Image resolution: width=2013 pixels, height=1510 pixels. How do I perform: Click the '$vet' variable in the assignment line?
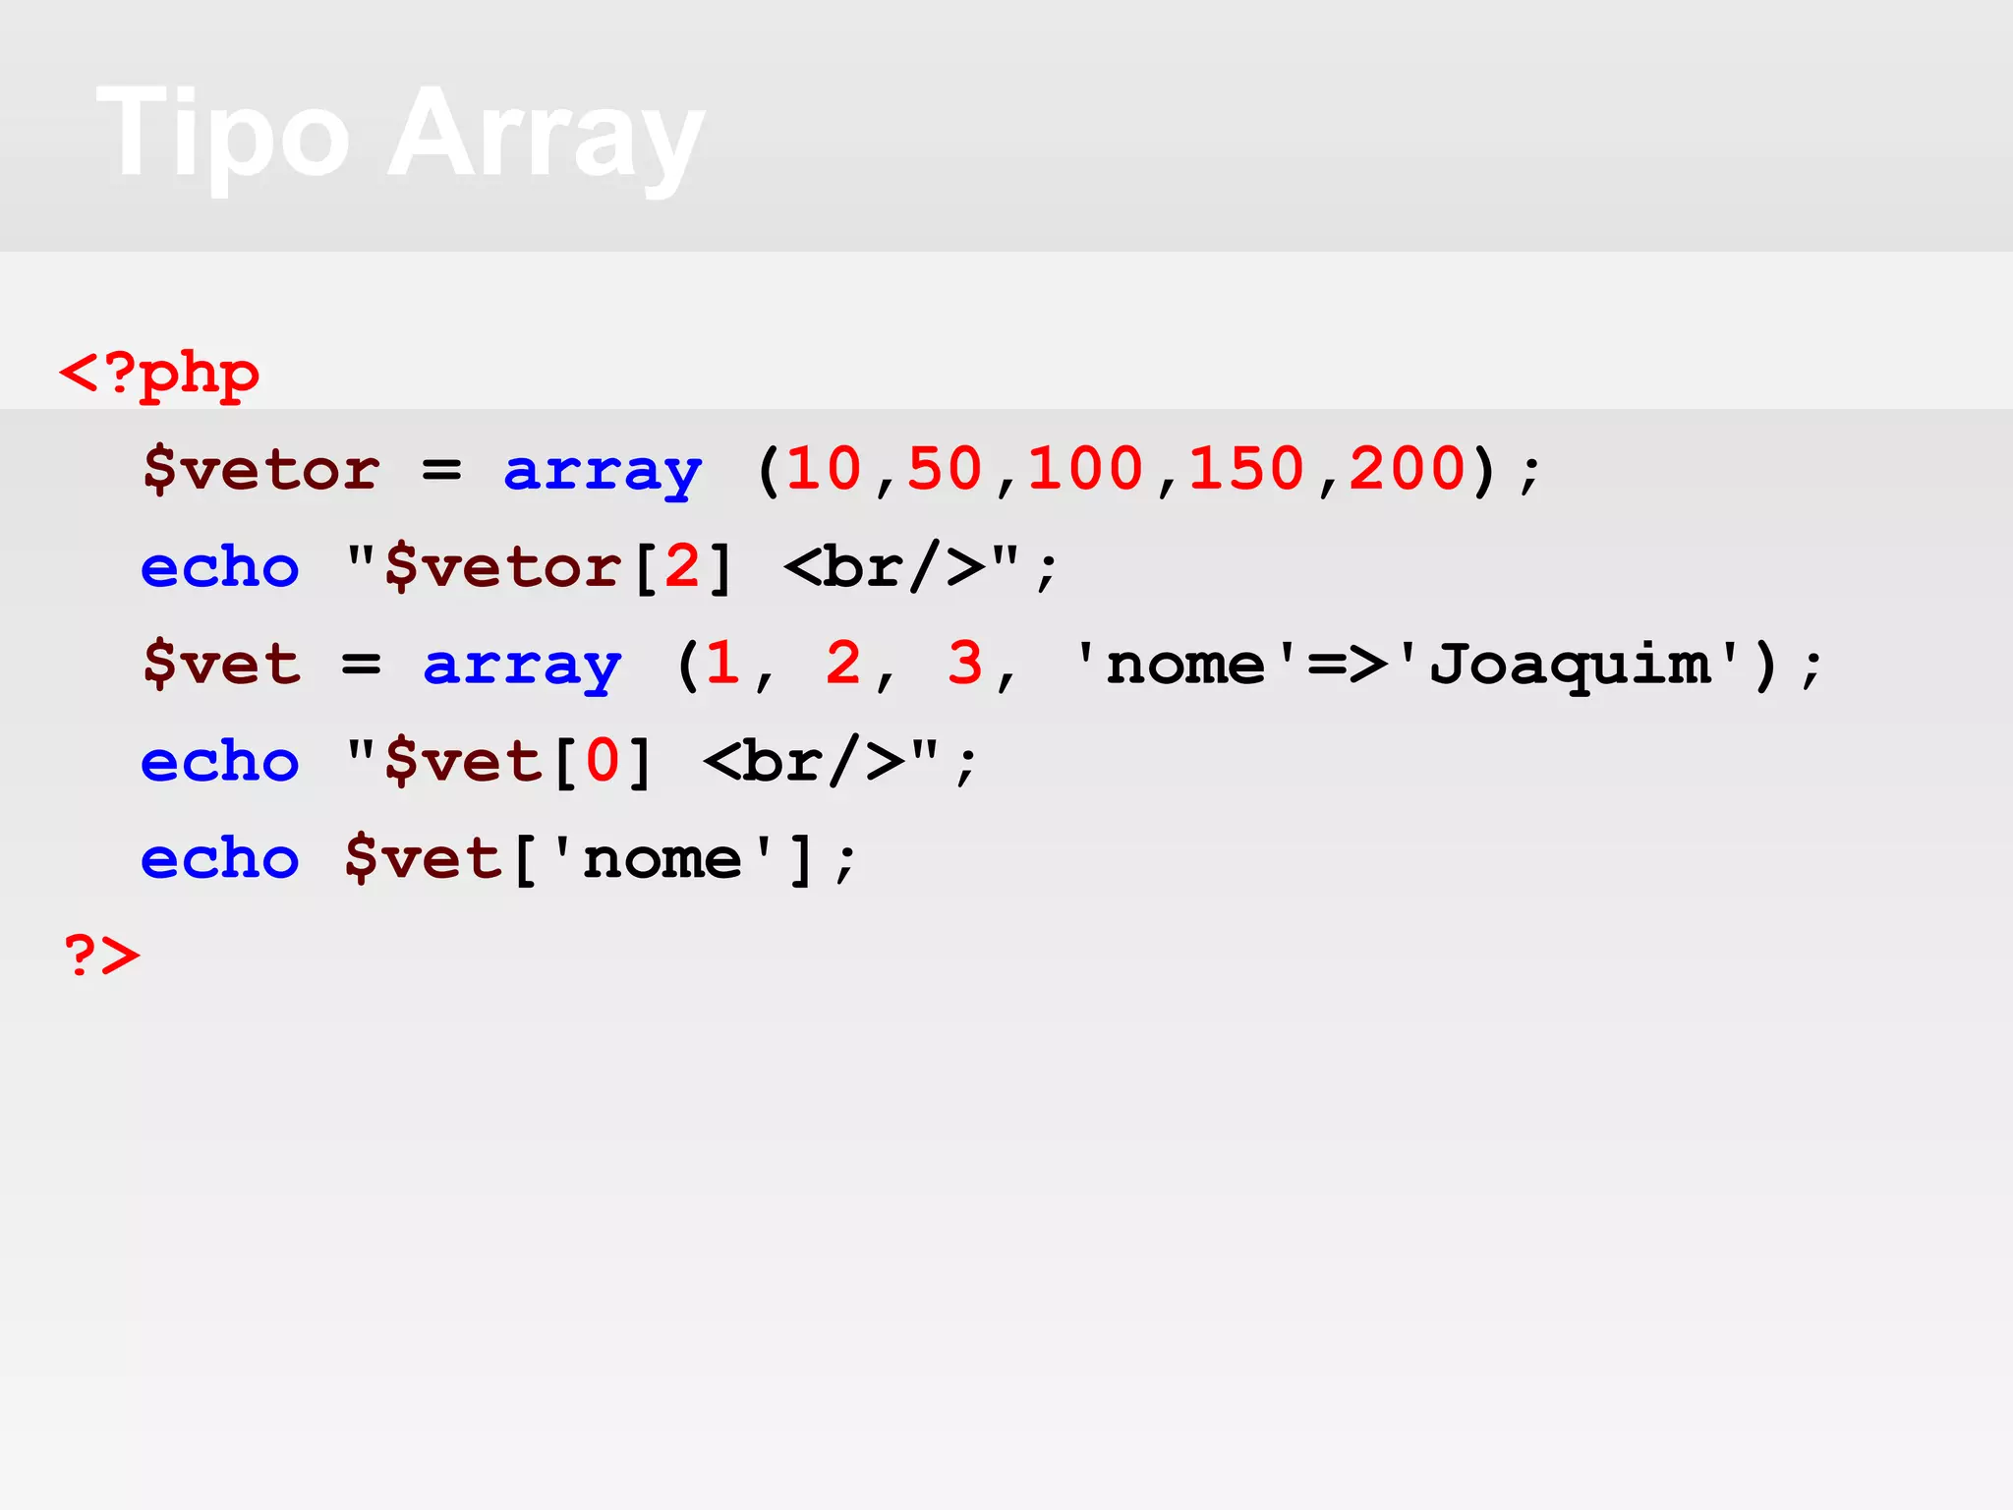[221, 664]
